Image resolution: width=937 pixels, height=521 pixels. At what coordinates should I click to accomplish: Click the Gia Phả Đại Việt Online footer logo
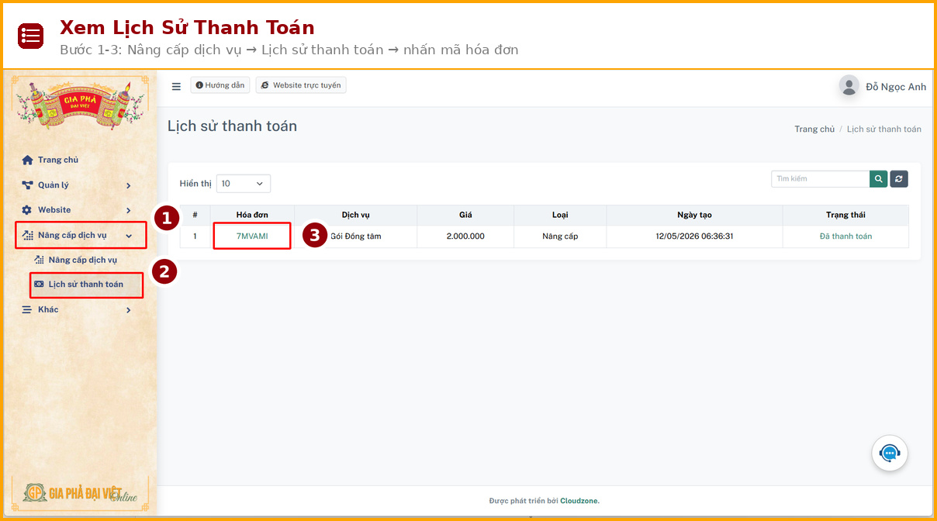81,493
